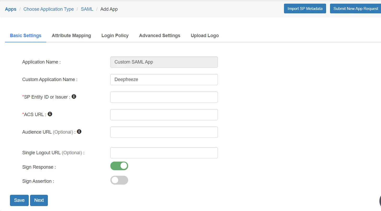Go to the Upload Logo tab
Viewport: 381px width, 211px height.
(205, 35)
